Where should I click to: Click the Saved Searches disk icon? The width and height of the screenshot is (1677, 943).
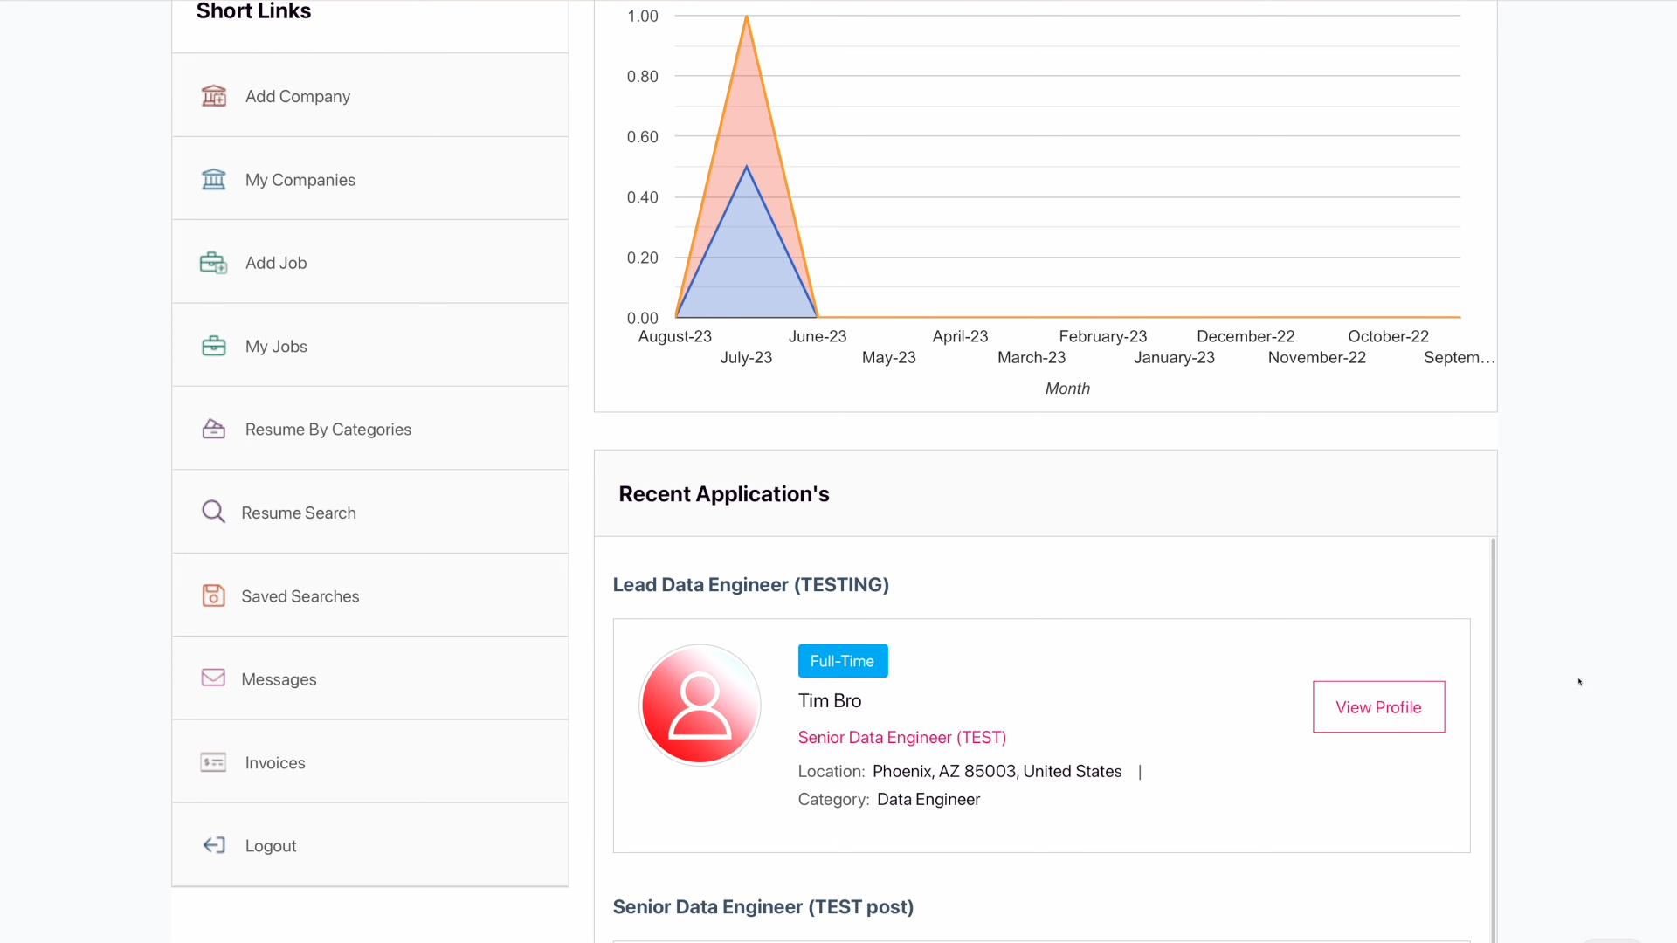(214, 595)
